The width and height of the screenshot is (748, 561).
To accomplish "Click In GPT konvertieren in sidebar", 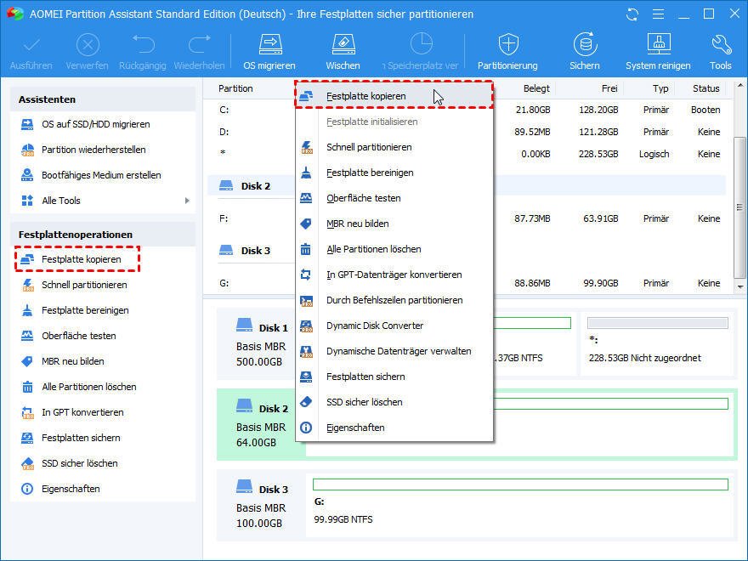I will 72,412.
